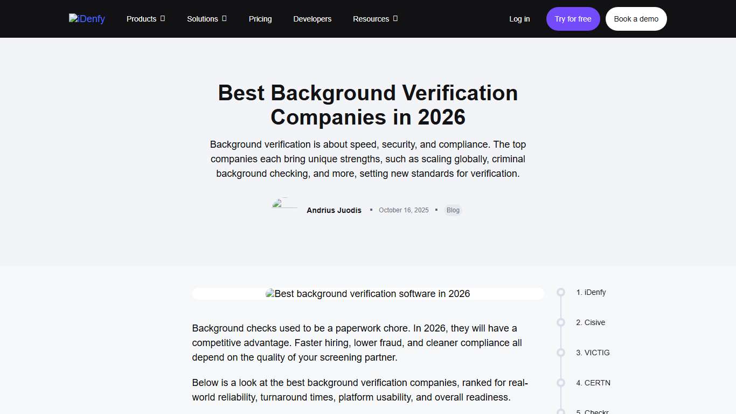Viewport: 736px width, 414px height.
Task: Click the Book a demo button
Action: (x=636, y=18)
